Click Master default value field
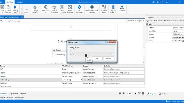Screen dimensions: 184x103 (x=124, y=73)
